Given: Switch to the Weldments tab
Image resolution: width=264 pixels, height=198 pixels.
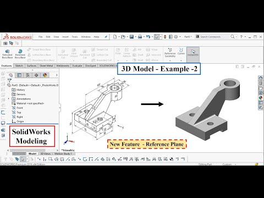Looking at the screenshot, I should click(x=63, y=65).
